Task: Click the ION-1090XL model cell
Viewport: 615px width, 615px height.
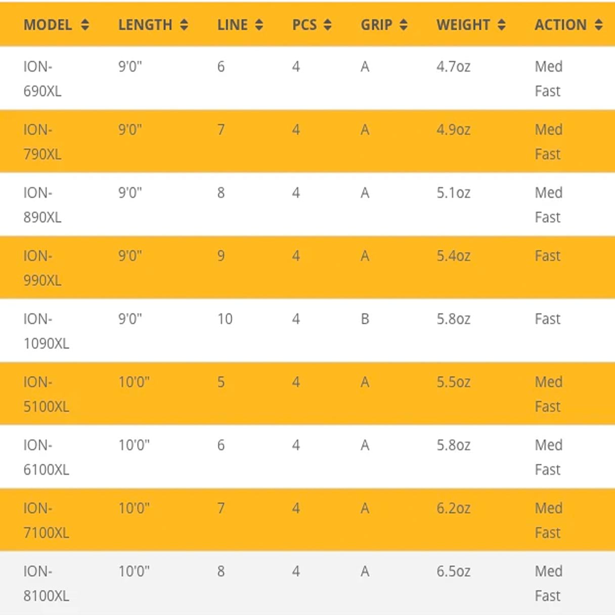Action: (46, 331)
